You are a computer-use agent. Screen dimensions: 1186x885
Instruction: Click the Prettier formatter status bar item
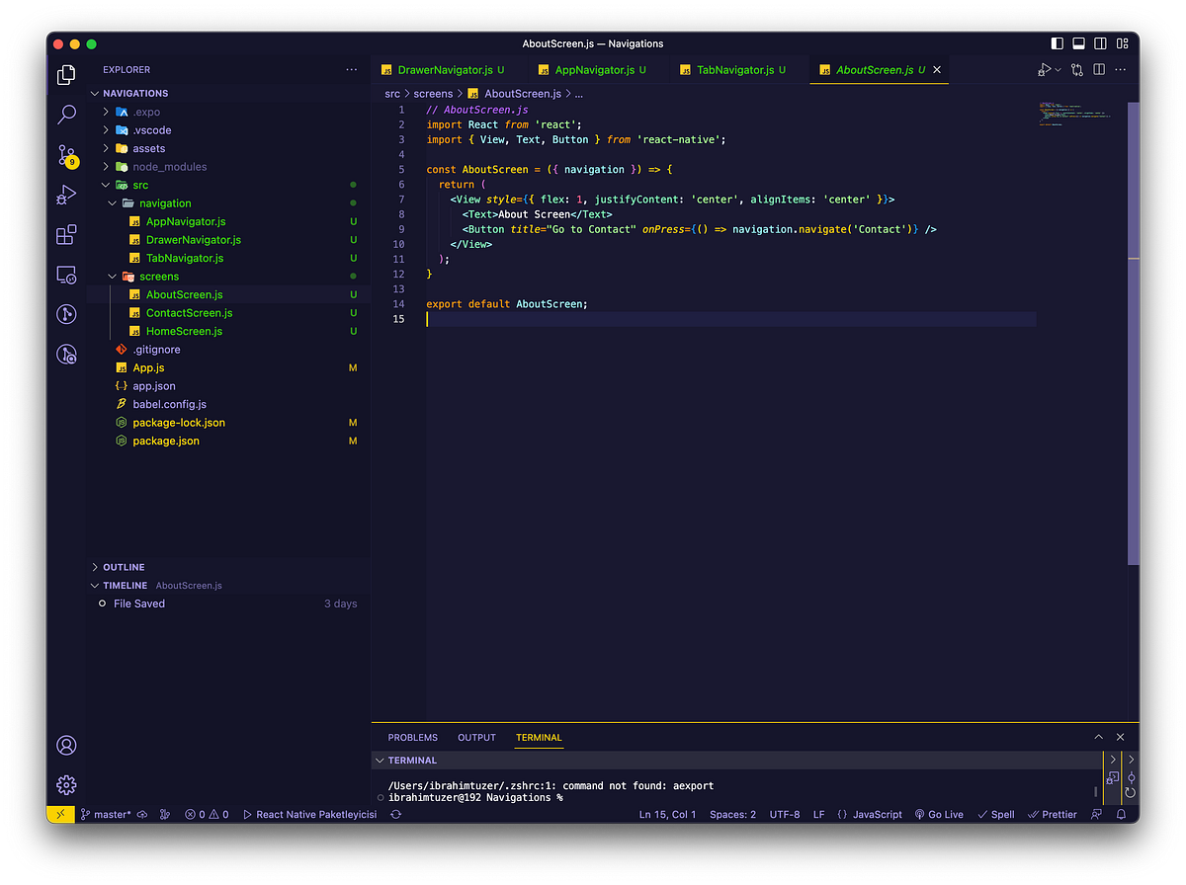tap(1052, 814)
